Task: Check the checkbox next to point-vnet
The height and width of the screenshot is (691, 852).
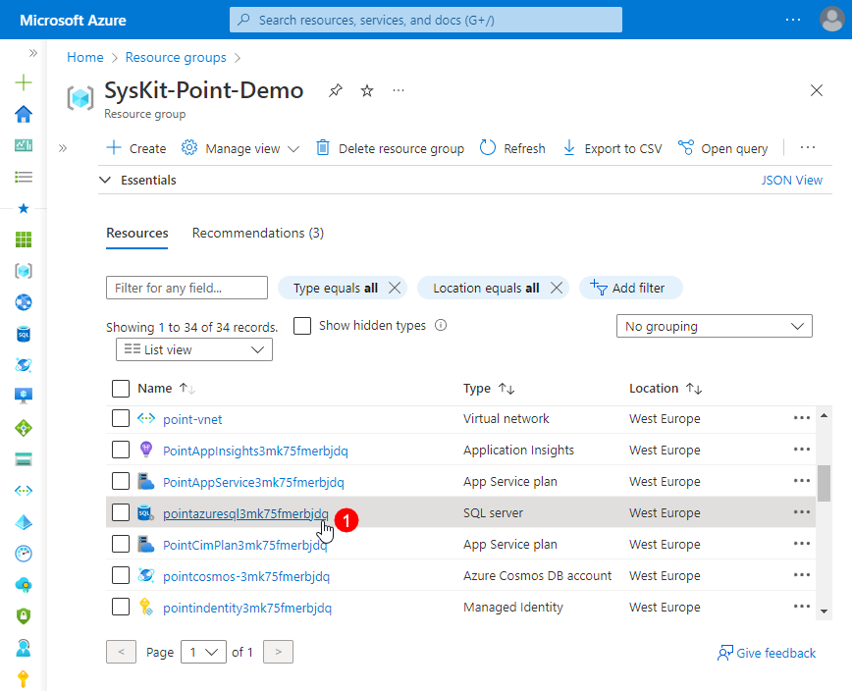Action: (x=120, y=418)
